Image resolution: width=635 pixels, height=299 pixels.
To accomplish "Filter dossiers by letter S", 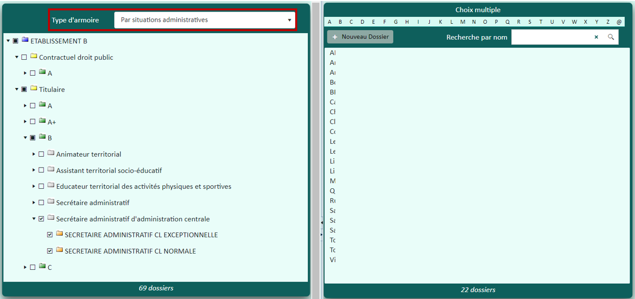I will pyautogui.click(x=530, y=22).
